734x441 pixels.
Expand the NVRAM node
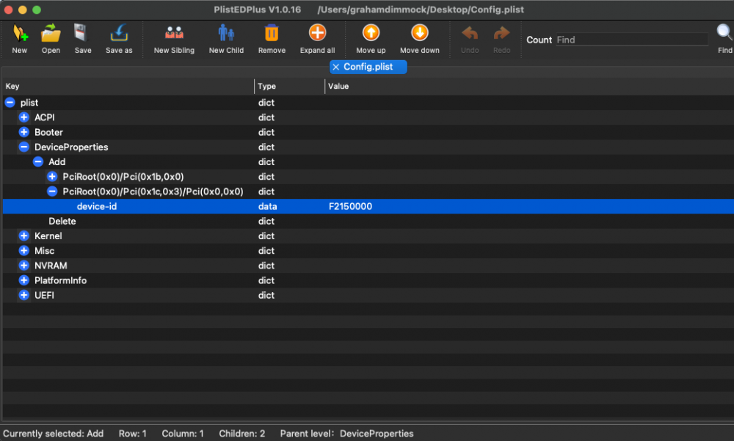24,266
